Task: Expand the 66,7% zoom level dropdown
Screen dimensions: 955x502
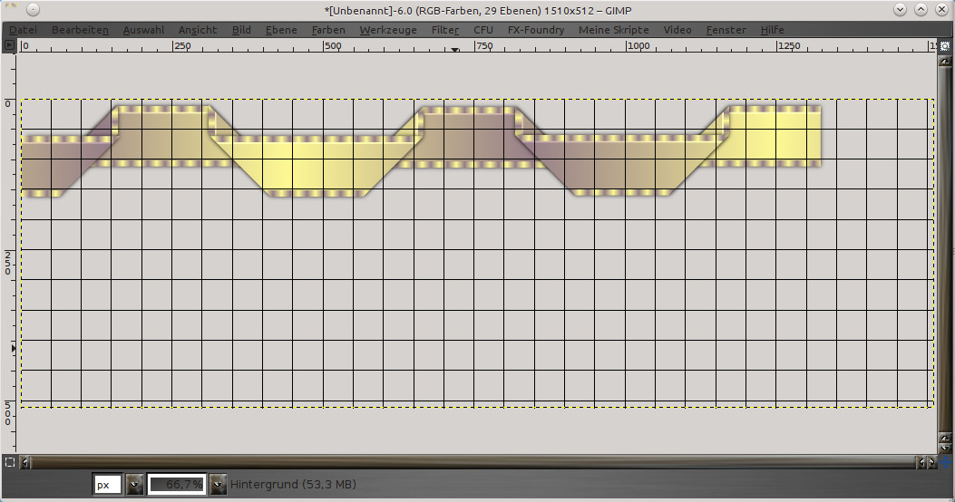Action: (x=218, y=485)
